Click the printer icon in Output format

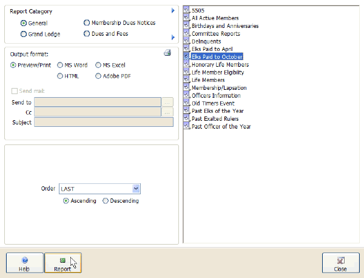(167, 53)
